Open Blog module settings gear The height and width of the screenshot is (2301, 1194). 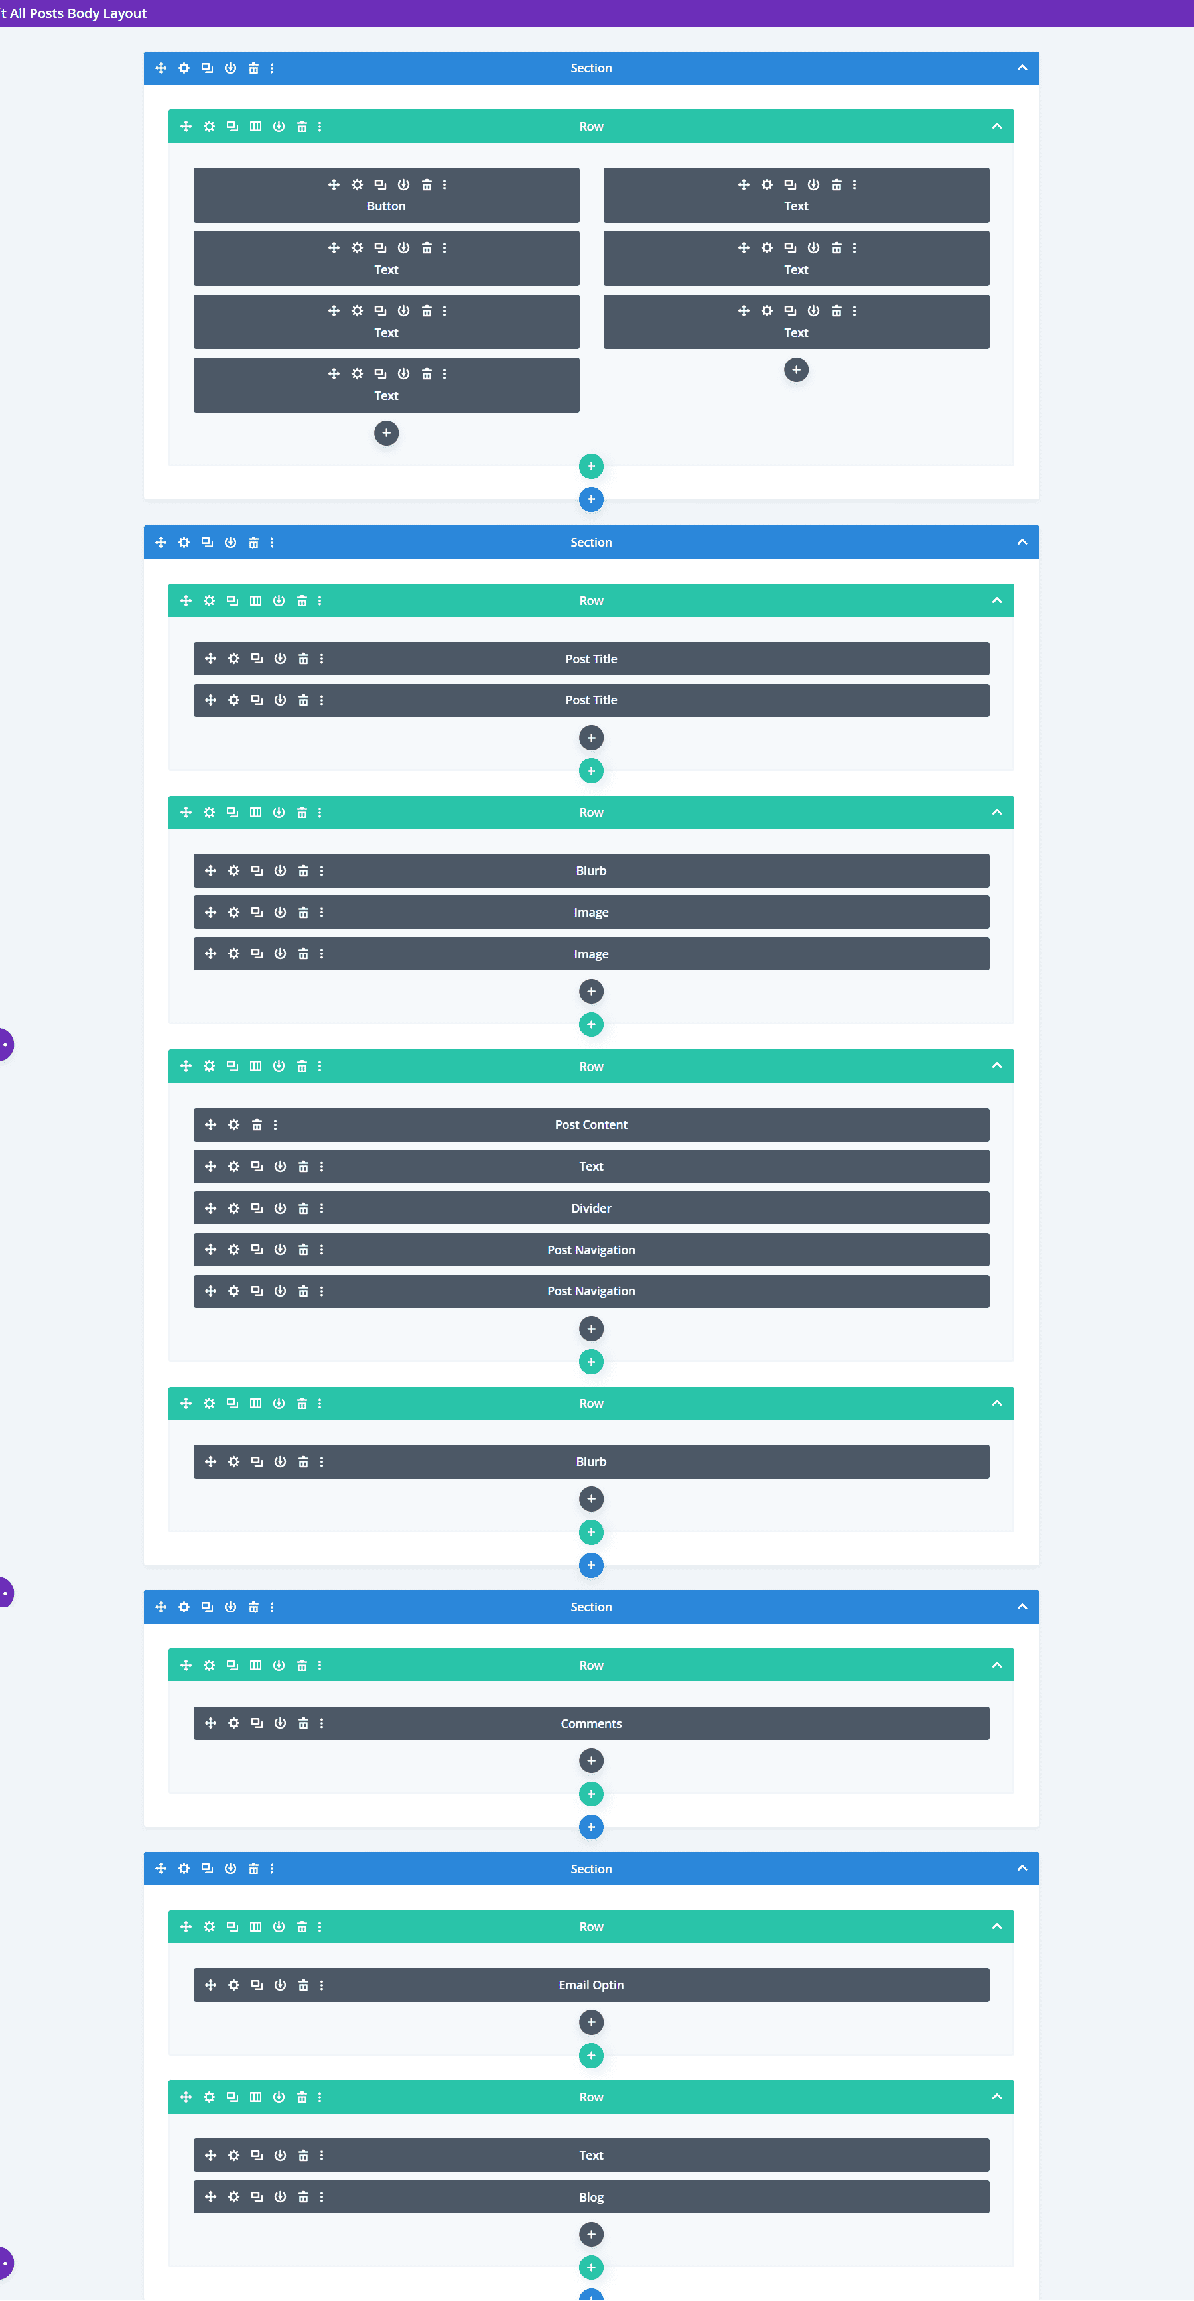234,2196
